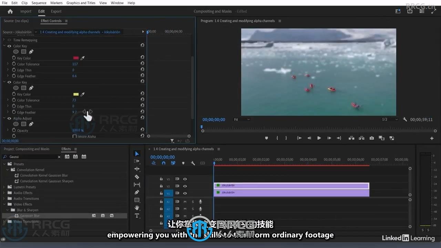Reset the first Color Tolerance parameter
441x248 pixels.
pyautogui.click(x=142, y=64)
